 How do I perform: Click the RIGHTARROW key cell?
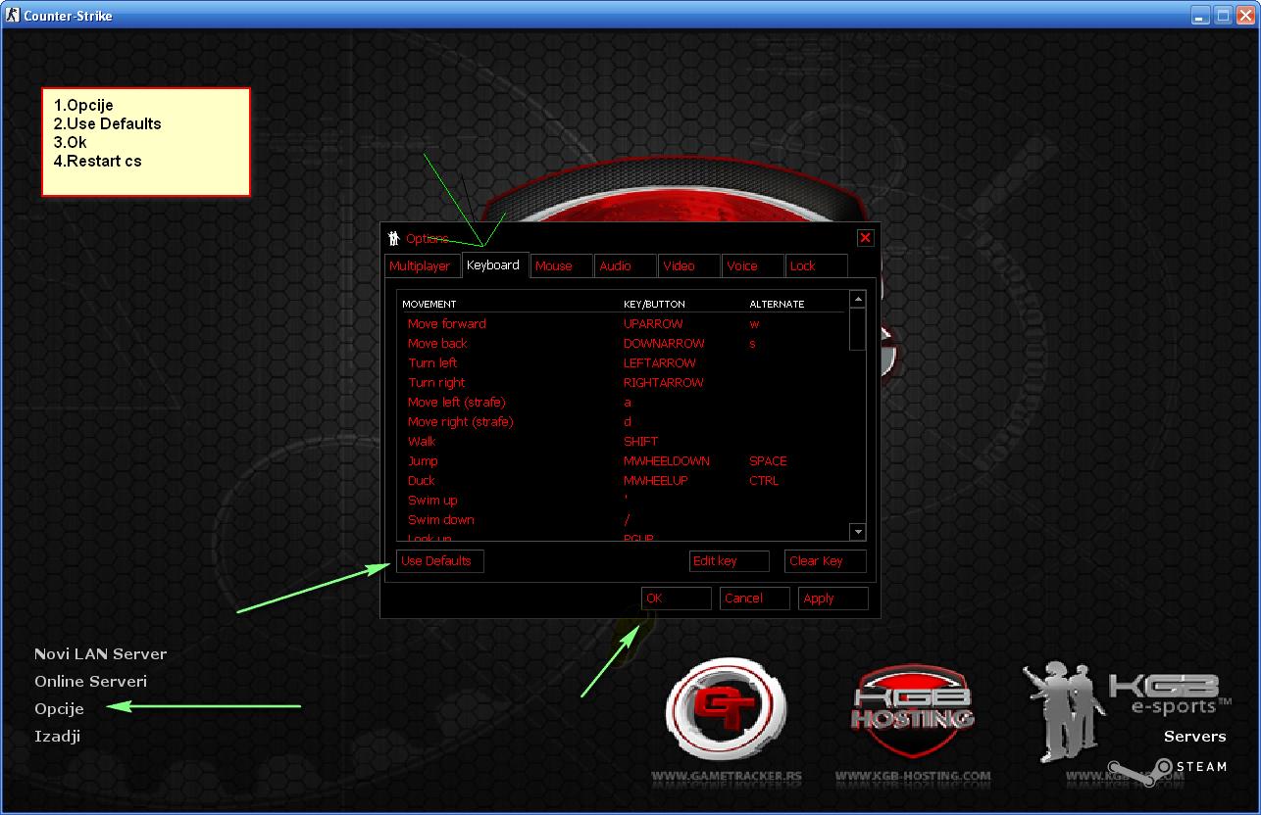pos(664,383)
